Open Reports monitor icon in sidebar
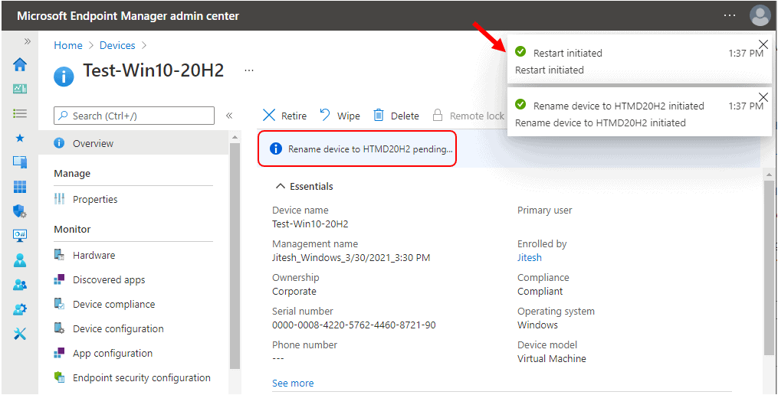Screen dimensions: 778x395 coord(20,236)
